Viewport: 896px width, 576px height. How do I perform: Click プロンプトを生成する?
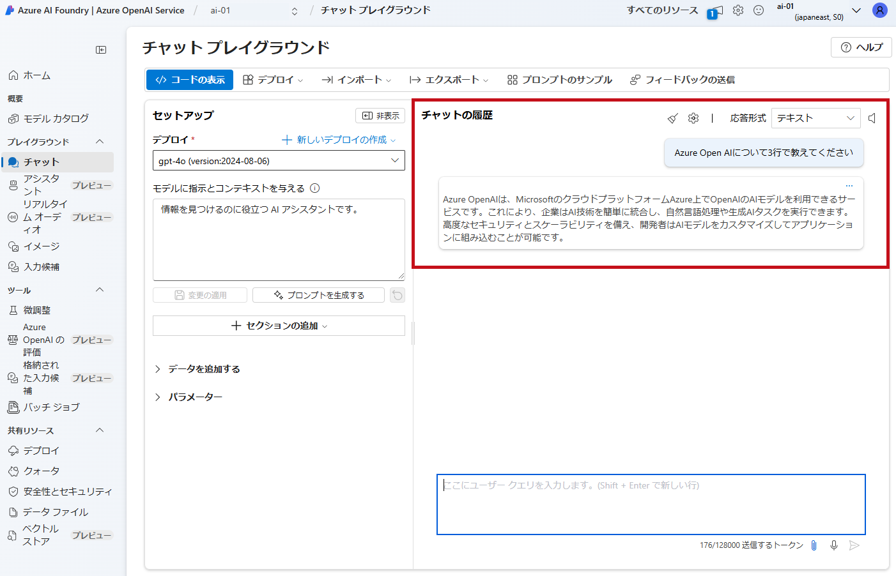[318, 295]
